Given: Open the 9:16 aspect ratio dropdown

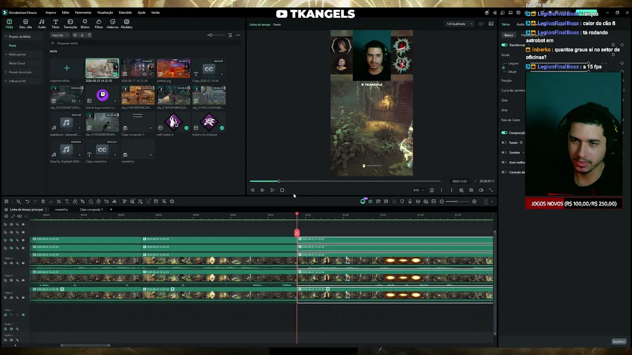Looking at the screenshot, I should click(x=419, y=190).
